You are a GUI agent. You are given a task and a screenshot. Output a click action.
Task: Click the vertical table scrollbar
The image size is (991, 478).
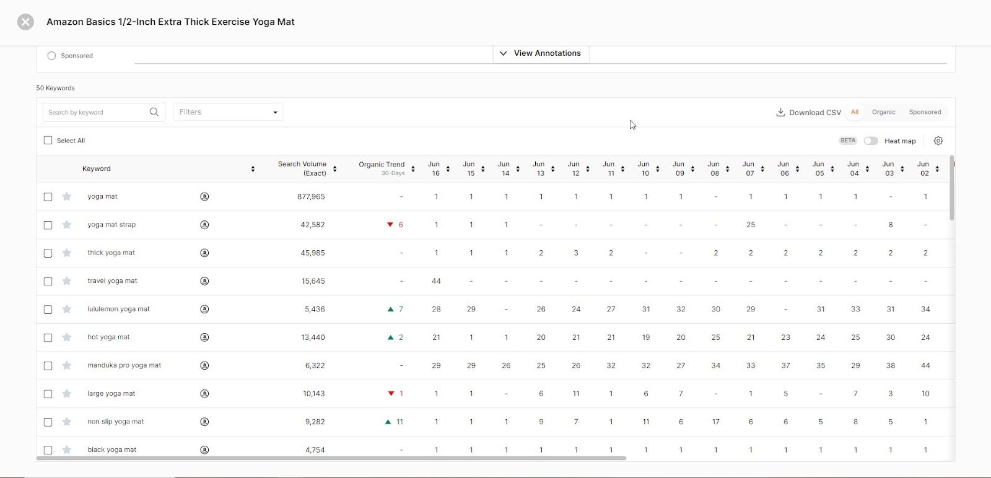tap(951, 188)
